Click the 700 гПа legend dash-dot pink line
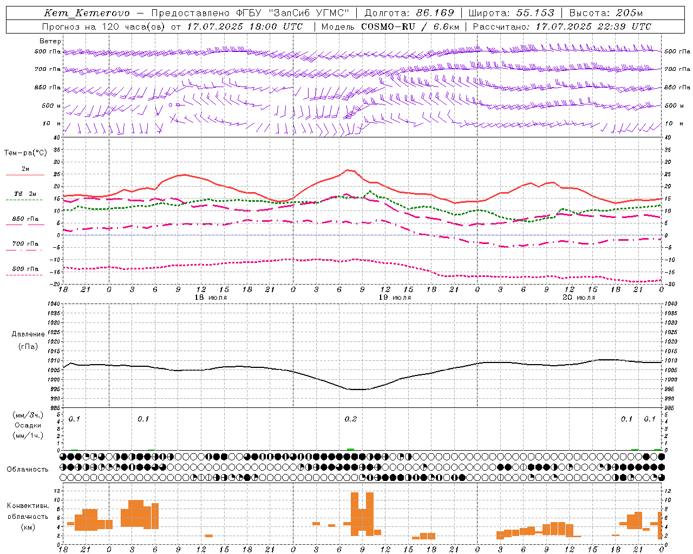Viewport: 693px width, 554px height. [x=24, y=250]
